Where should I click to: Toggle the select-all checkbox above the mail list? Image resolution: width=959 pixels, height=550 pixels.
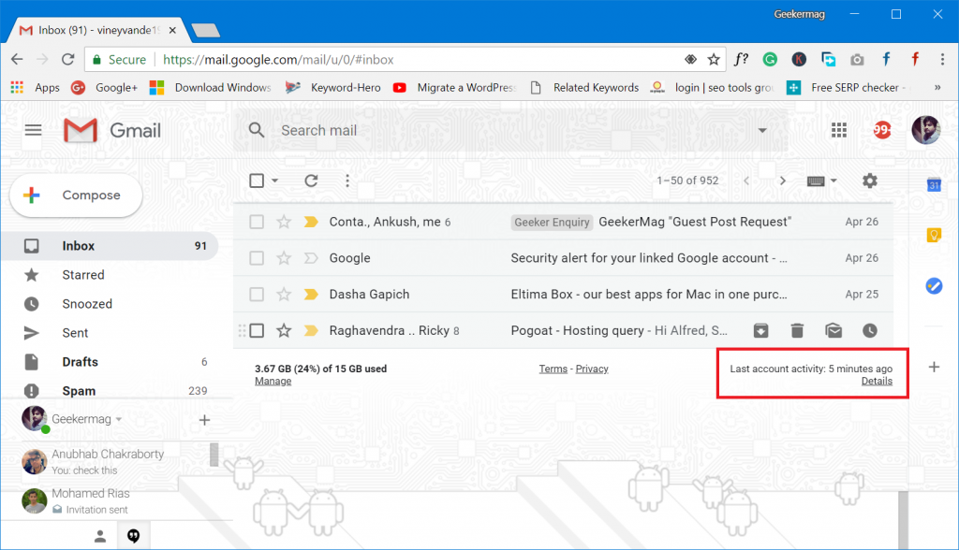click(x=257, y=181)
